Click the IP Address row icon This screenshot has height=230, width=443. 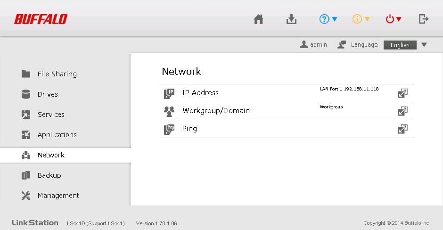point(169,93)
